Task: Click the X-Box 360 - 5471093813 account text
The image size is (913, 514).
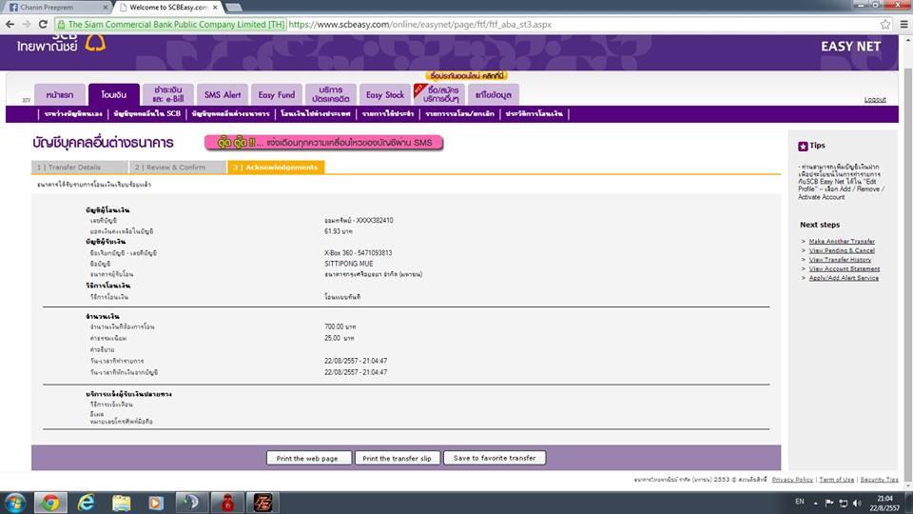Action: click(358, 253)
